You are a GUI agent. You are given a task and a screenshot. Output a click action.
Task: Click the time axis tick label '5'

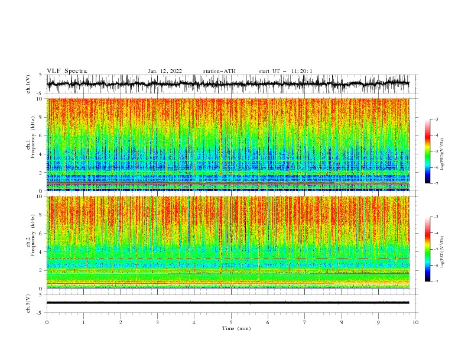pos(231,322)
